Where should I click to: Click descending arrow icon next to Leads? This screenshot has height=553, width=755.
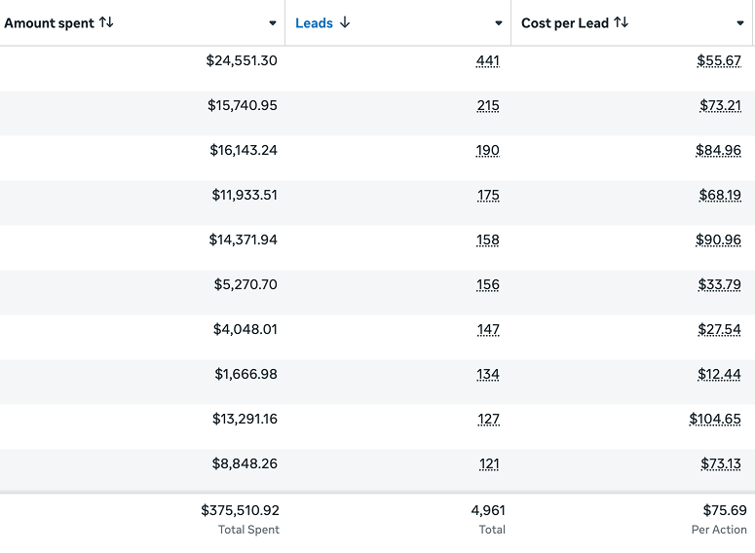[345, 22]
